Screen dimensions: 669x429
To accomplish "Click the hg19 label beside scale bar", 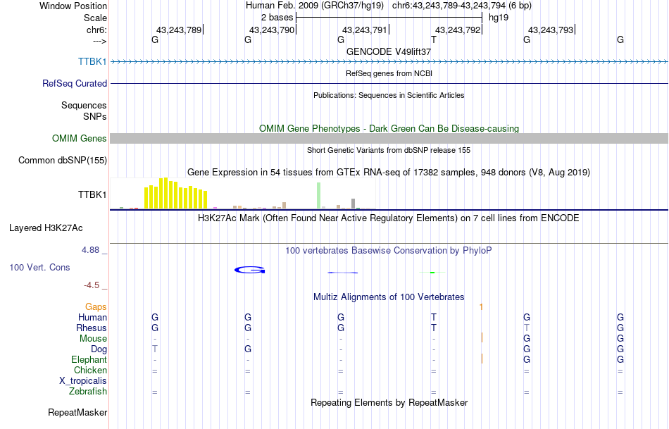I will pyautogui.click(x=499, y=18).
